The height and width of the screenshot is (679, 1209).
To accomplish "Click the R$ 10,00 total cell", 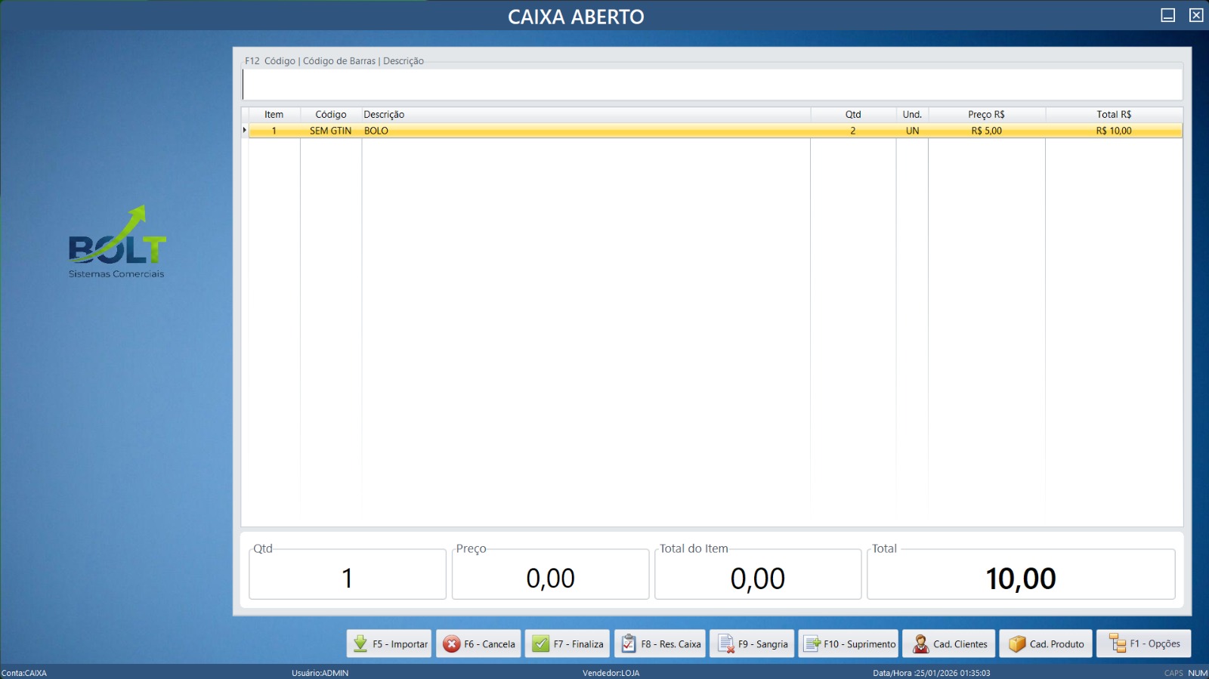I will [1114, 131].
